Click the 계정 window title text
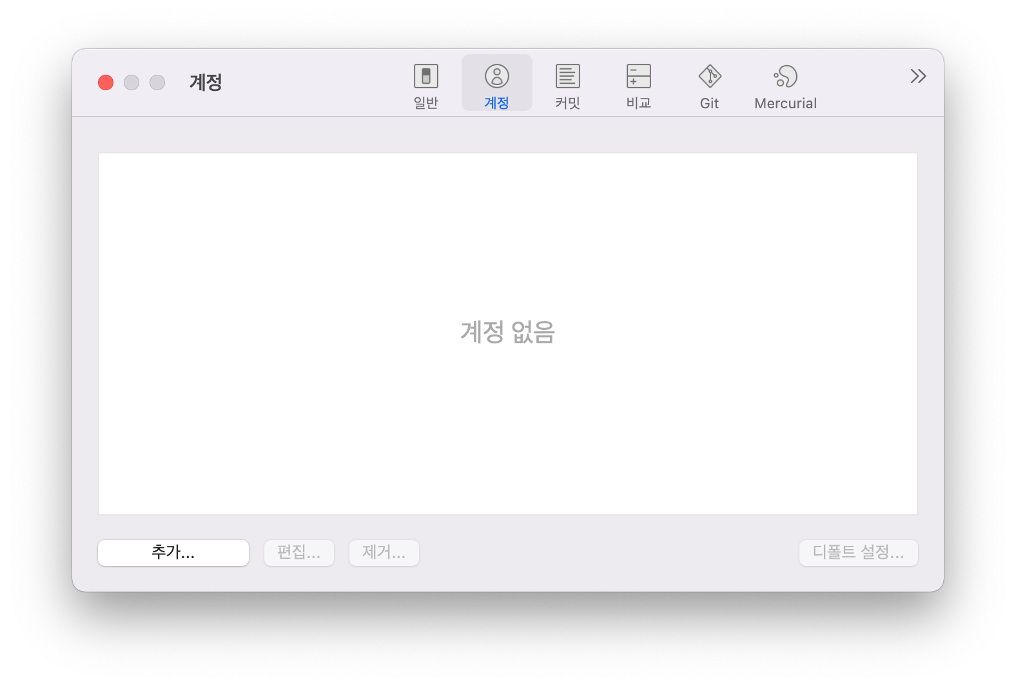Image resolution: width=1016 pixels, height=687 pixels. (x=206, y=82)
